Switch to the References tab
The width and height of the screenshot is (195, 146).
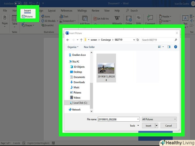(x=66, y=11)
